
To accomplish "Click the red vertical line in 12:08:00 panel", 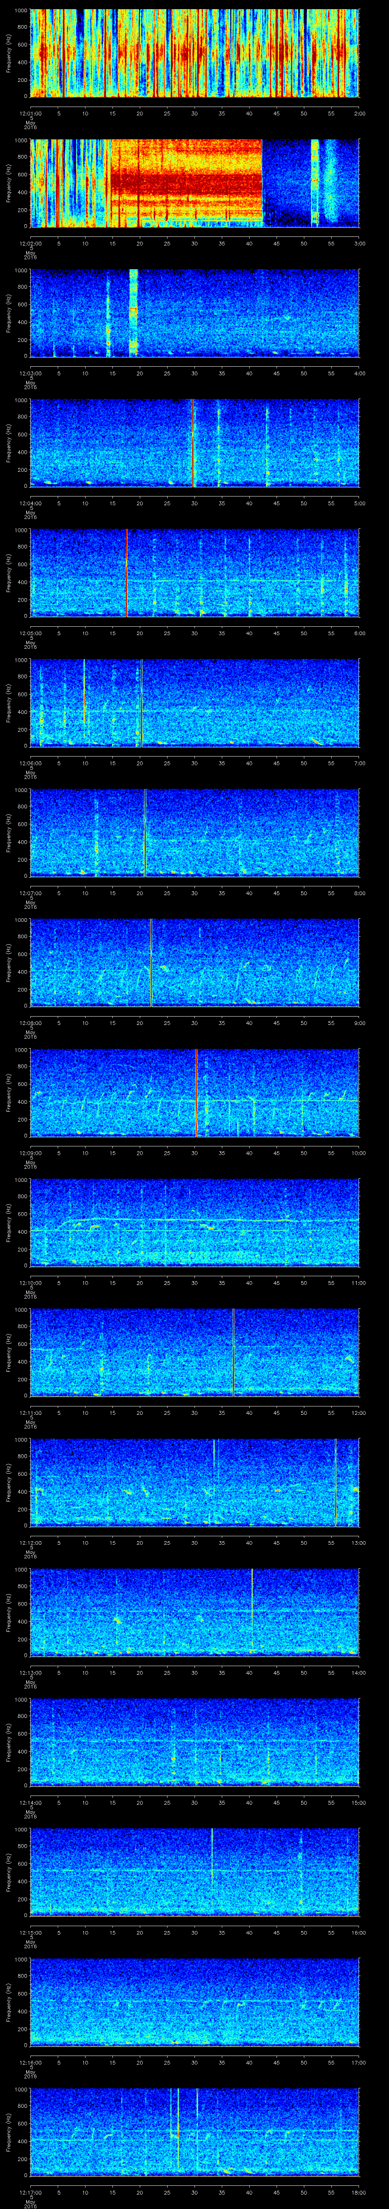I will 151,963.
